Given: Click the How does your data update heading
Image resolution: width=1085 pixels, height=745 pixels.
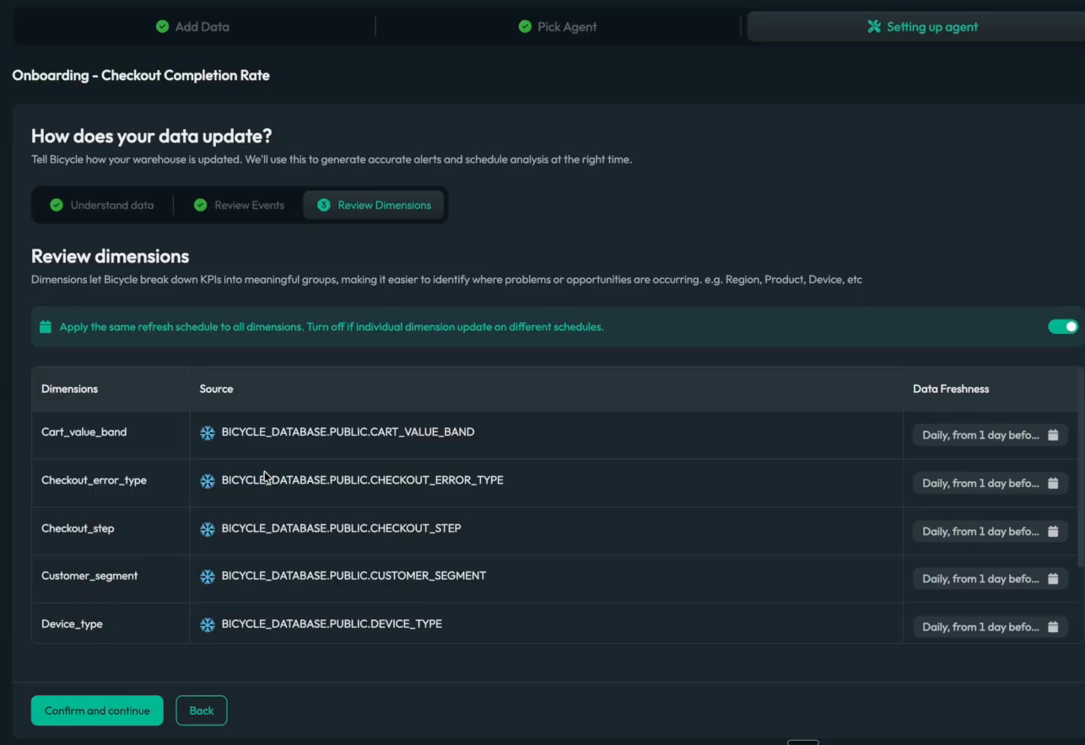Looking at the screenshot, I should [x=152, y=136].
